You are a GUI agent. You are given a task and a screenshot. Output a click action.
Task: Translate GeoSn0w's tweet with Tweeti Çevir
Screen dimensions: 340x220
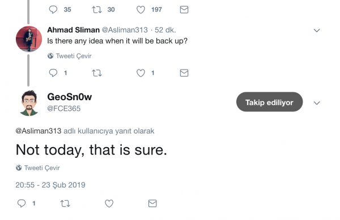coord(38,168)
